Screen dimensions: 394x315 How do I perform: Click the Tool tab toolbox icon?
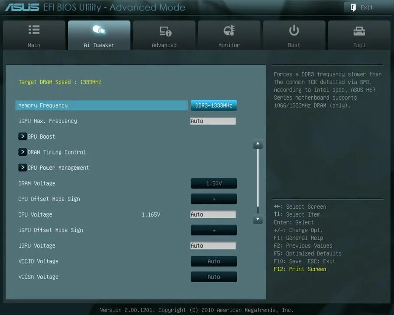point(359,31)
